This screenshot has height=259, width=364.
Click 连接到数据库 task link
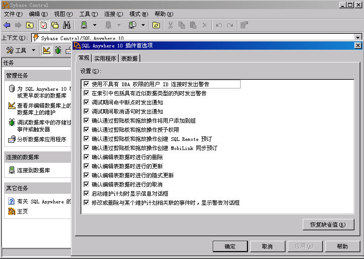33,170
